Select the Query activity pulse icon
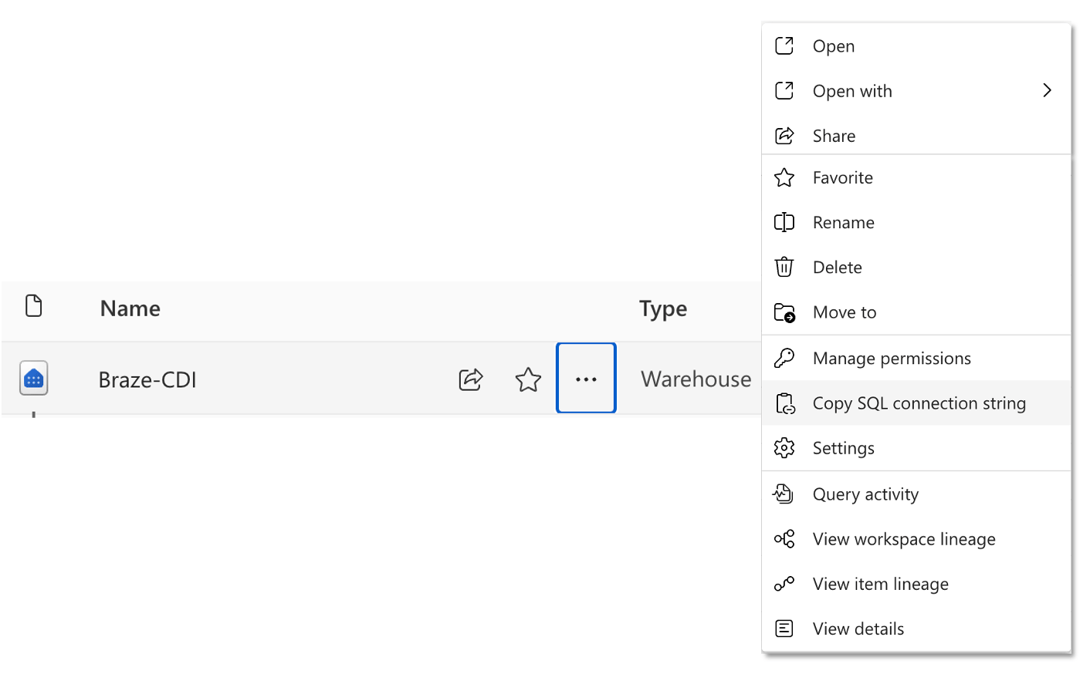This screenshot has height=674, width=1090. tap(784, 494)
